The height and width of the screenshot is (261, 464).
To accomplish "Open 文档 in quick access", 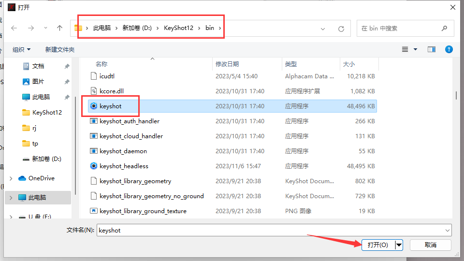I will click(38, 66).
